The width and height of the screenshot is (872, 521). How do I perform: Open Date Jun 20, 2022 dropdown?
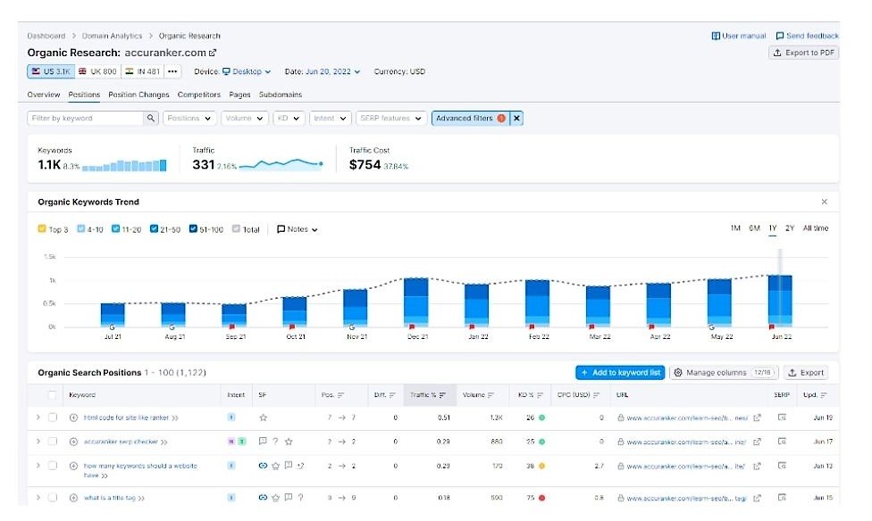coord(332,71)
